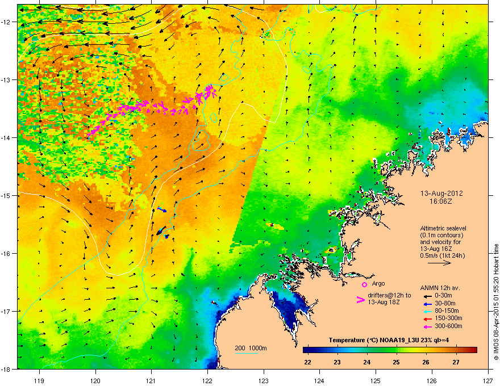500x386 pixels.
Task: Click the '25' color bar tick label
Action: tap(397, 362)
